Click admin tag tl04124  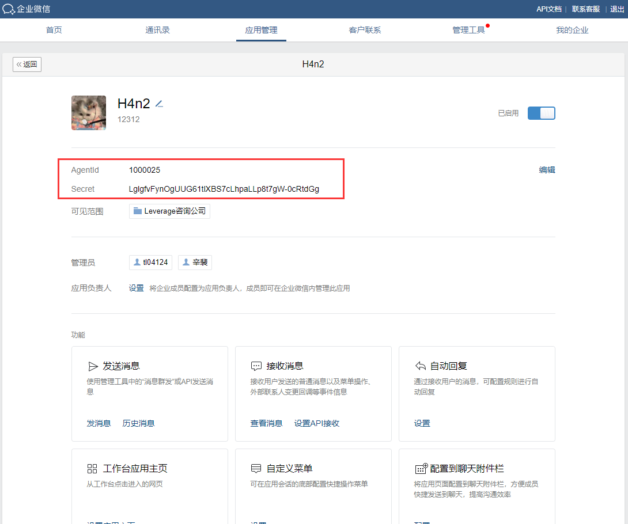pos(150,262)
